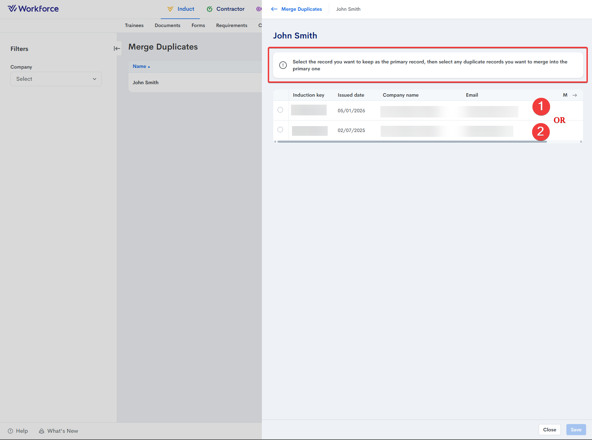The image size is (592, 440).
Task: Open the Documents tab
Action: coord(167,26)
